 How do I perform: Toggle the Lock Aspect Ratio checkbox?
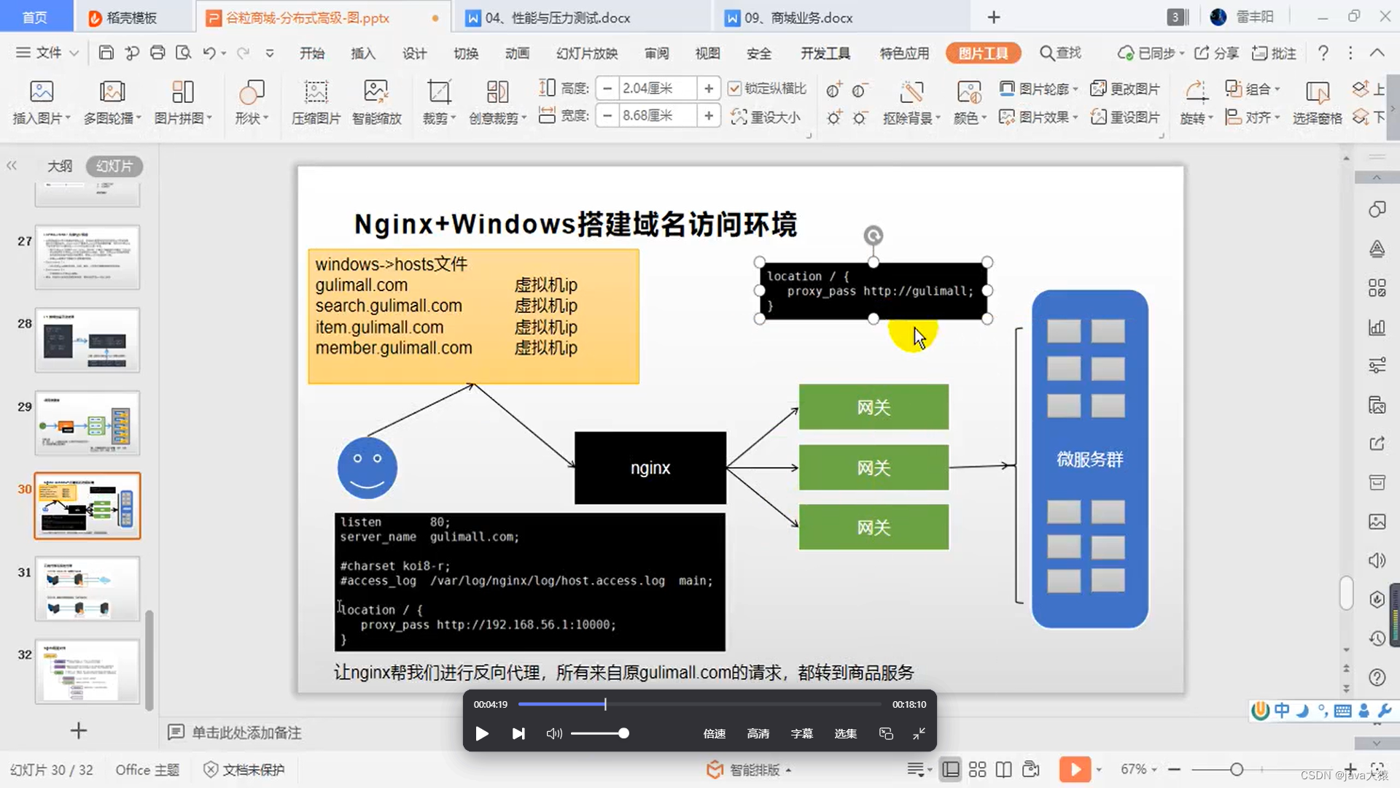(735, 88)
